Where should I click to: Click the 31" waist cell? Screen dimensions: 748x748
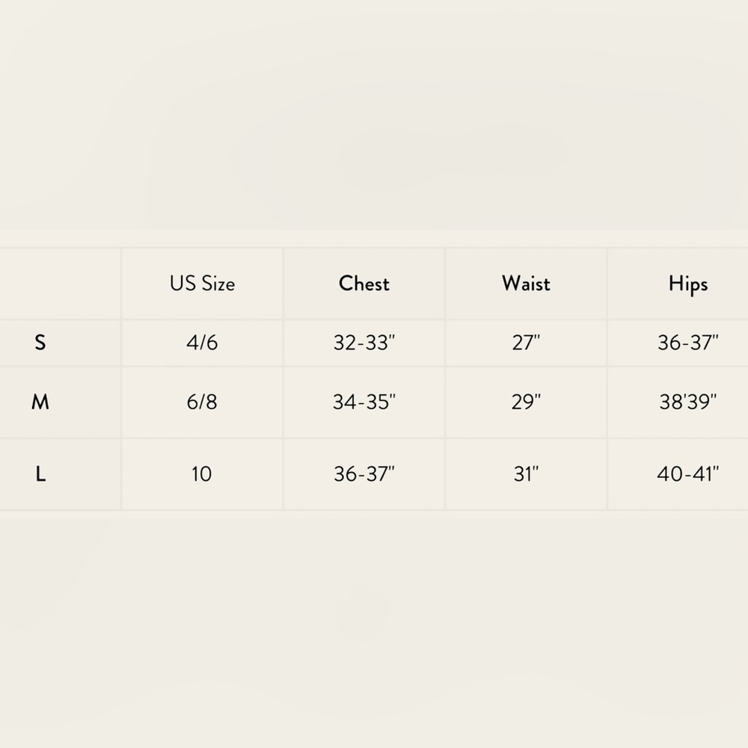pos(526,474)
